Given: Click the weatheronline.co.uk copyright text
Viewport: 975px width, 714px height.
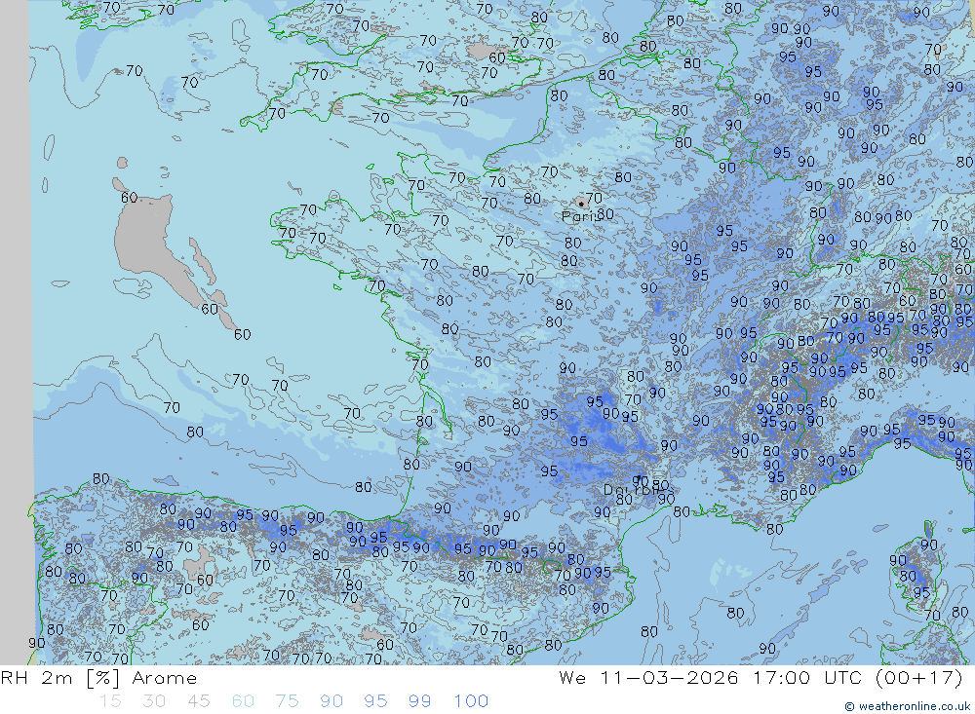Looking at the screenshot, I should [907, 706].
